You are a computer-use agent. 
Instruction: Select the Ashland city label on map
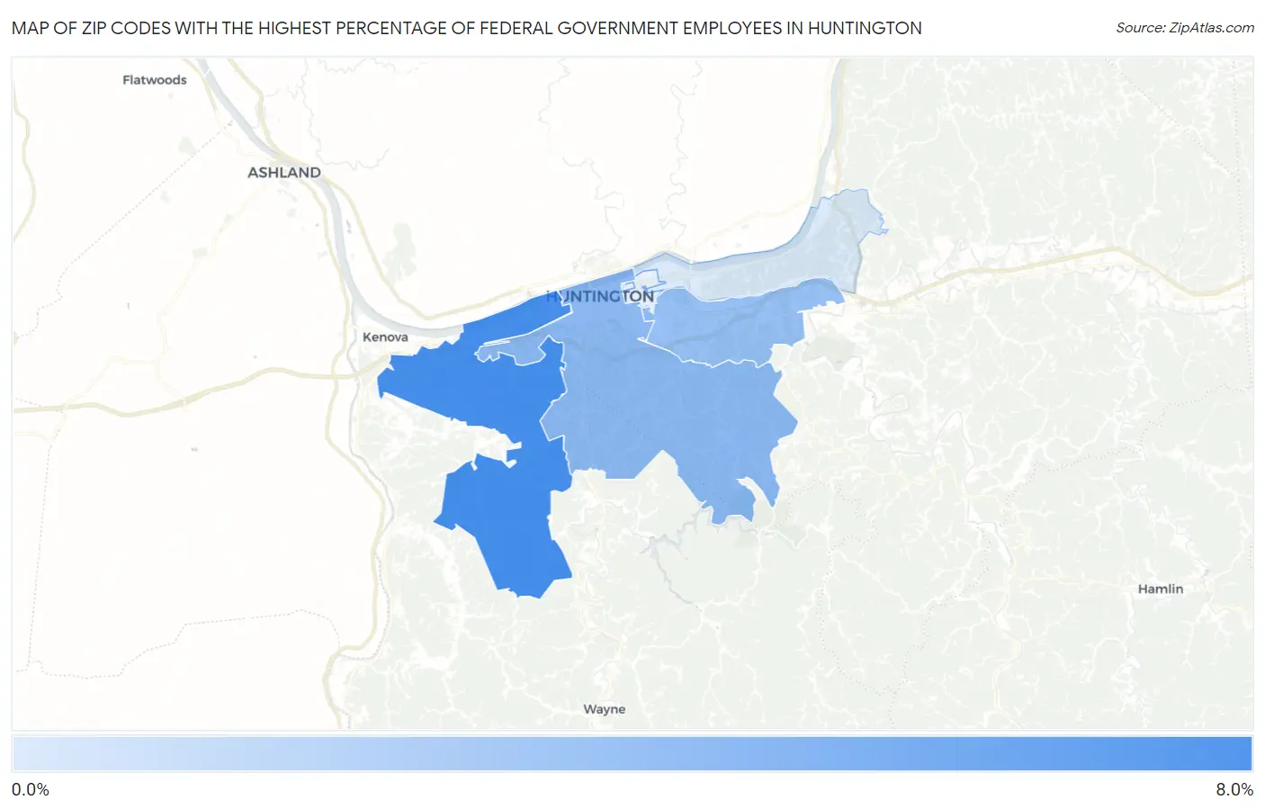[x=284, y=172]
